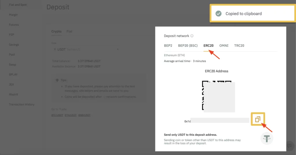Click the Copied to clipboard notification
This screenshot has height=155, width=296.
pos(253,14)
